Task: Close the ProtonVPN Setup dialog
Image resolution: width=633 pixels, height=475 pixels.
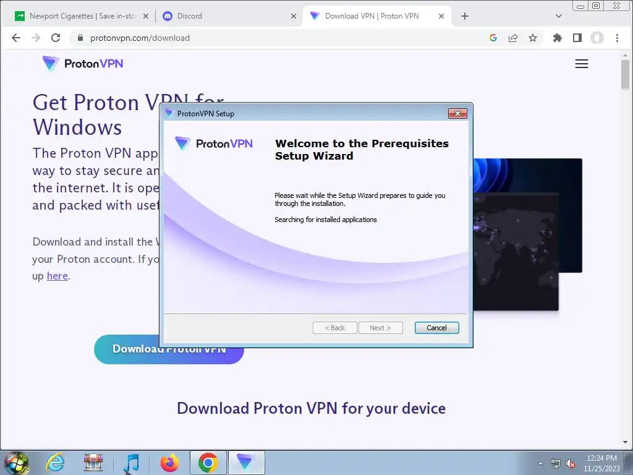Action: pyautogui.click(x=457, y=114)
